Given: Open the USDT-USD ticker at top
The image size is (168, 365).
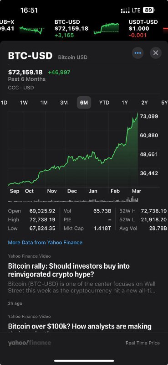Looking at the screenshot, I should pyautogui.click(x=143, y=28).
